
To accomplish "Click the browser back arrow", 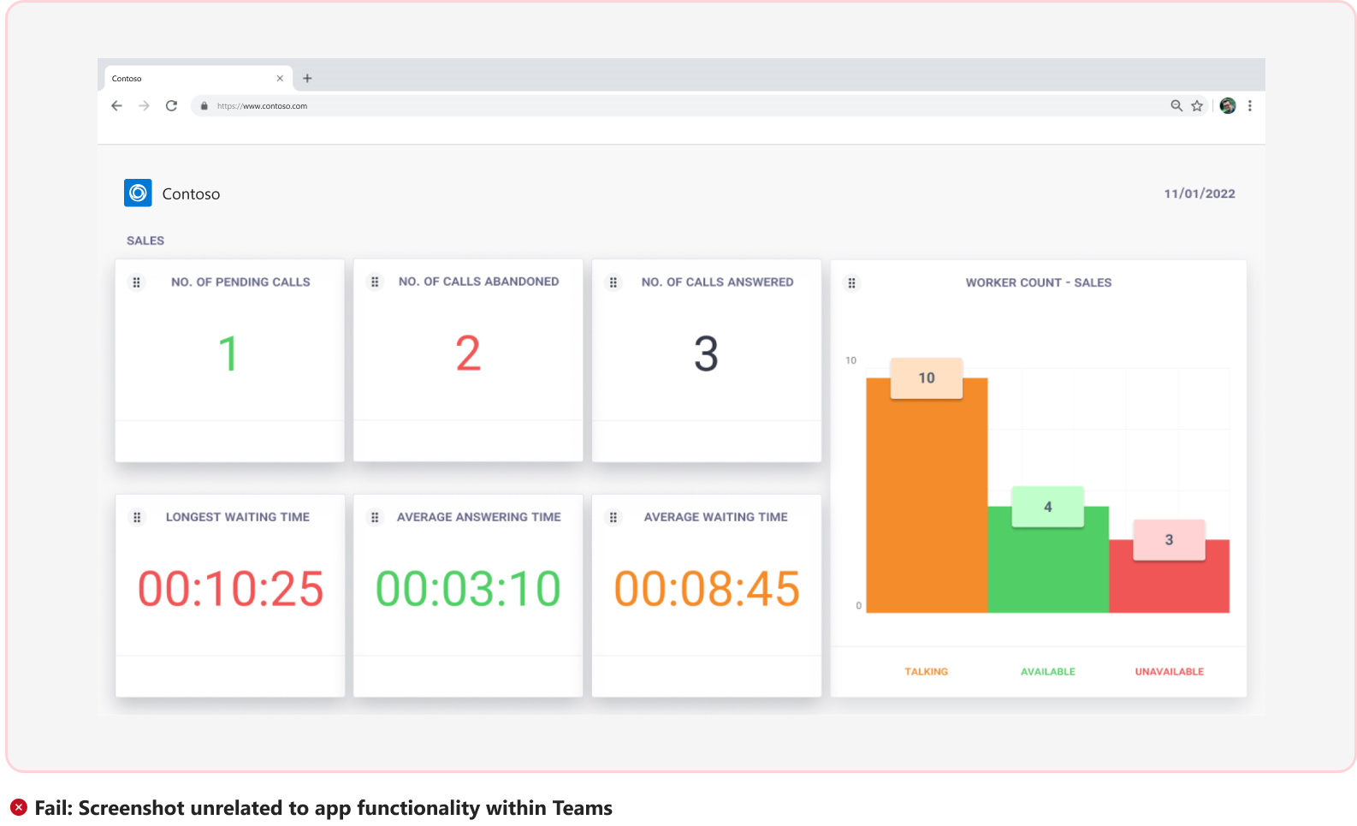I will (x=117, y=106).
